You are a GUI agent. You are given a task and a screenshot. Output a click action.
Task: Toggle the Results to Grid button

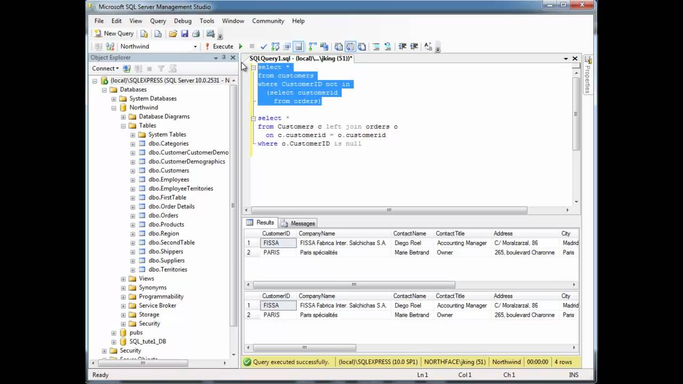351,46
